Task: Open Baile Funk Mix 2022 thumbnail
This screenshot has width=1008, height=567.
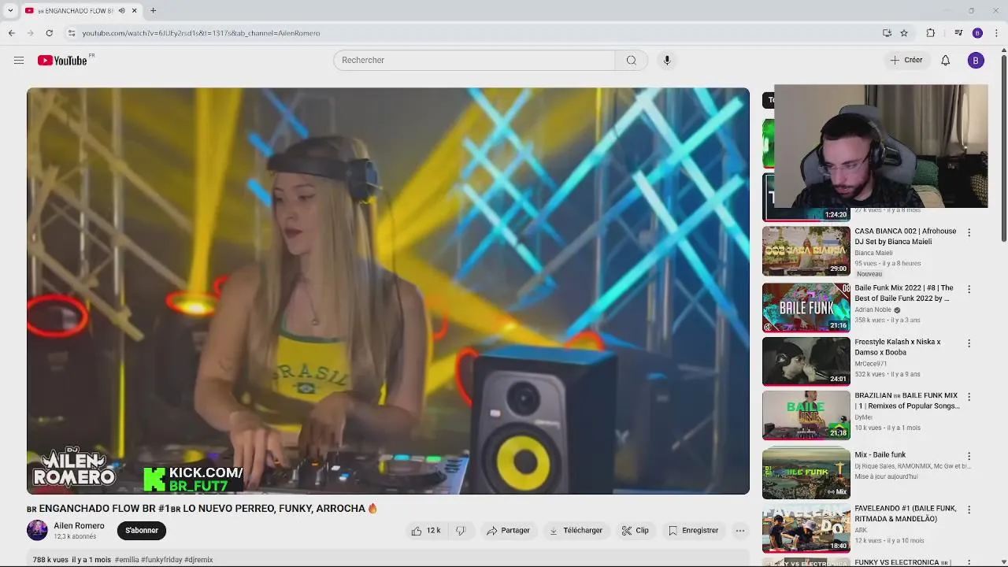Action: point(806,308)
